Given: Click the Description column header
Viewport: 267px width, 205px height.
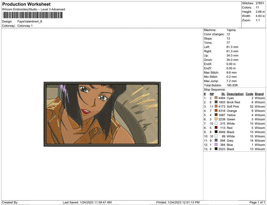Looking at the screenshot, I should 235,94.
